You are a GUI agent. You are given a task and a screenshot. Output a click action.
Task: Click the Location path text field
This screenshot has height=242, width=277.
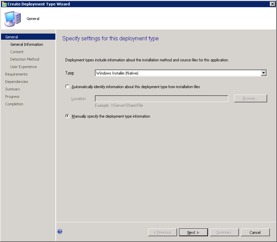pyautogui.click(x=161, y=99)
